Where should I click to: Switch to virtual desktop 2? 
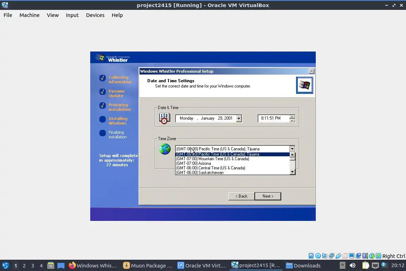point(24,266)
